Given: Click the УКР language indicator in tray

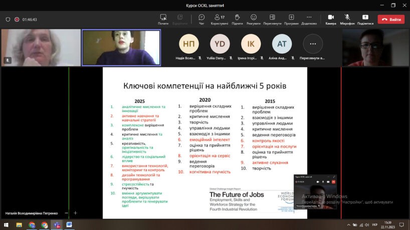Looking at the screenshot, I should [374, 225].
